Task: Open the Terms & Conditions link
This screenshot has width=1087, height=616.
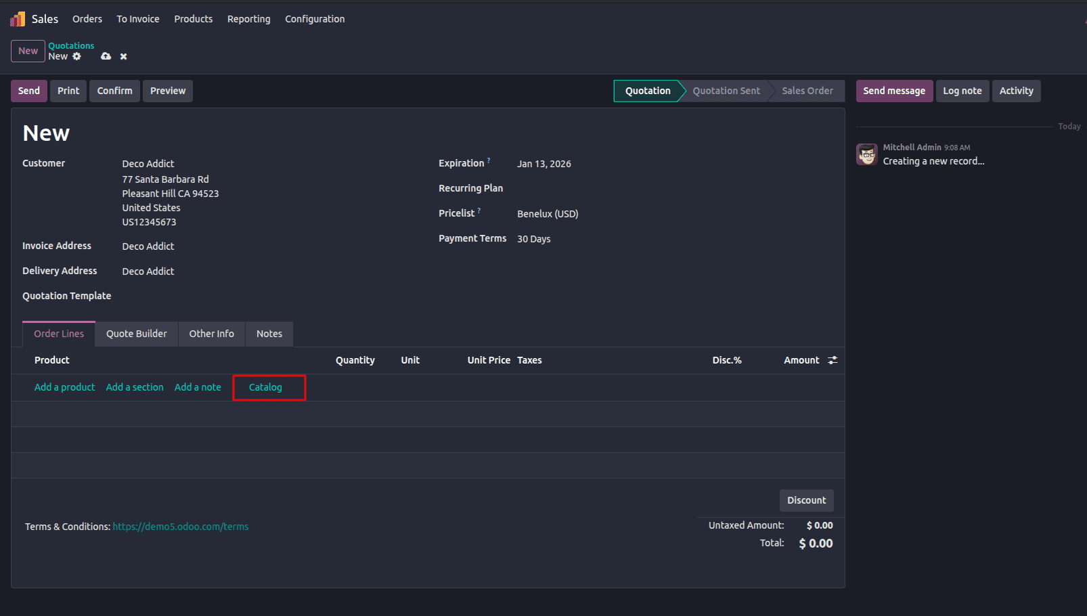Action: tap(181, 526)
